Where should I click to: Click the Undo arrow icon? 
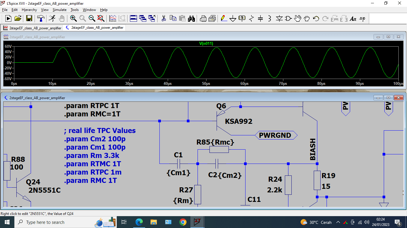pos(316,18)
